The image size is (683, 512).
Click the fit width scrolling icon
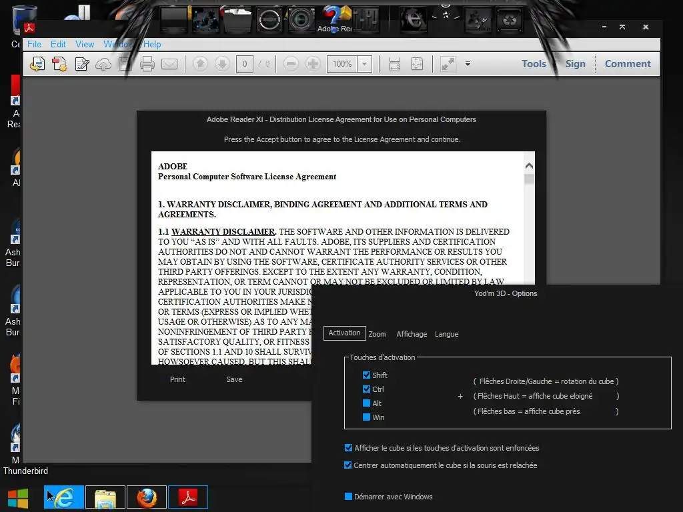coord(395,64)
